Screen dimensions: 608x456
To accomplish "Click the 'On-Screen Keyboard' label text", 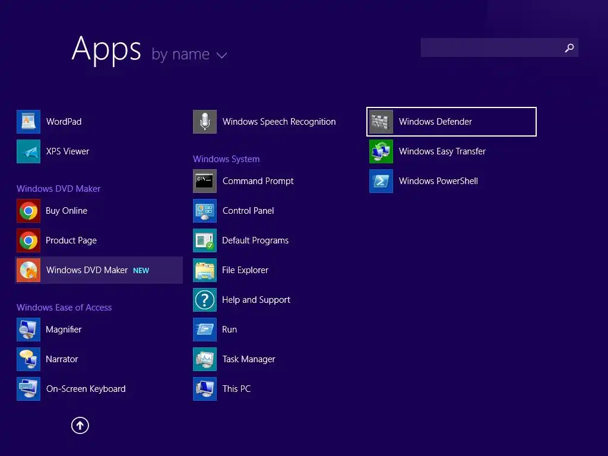I will pos(85,388).
